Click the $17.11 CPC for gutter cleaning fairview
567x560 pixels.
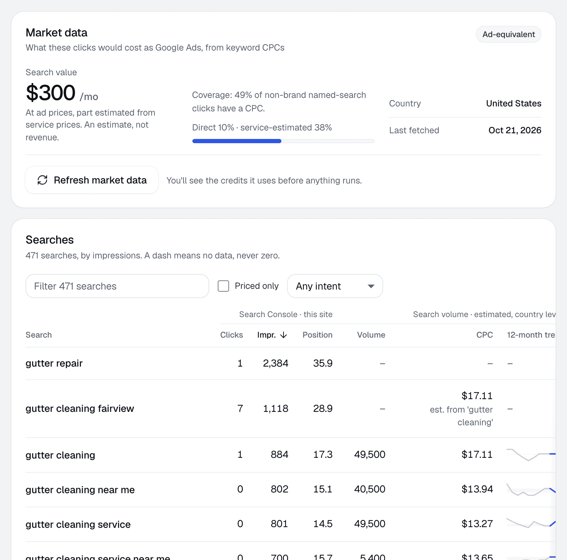click(477, 396)
